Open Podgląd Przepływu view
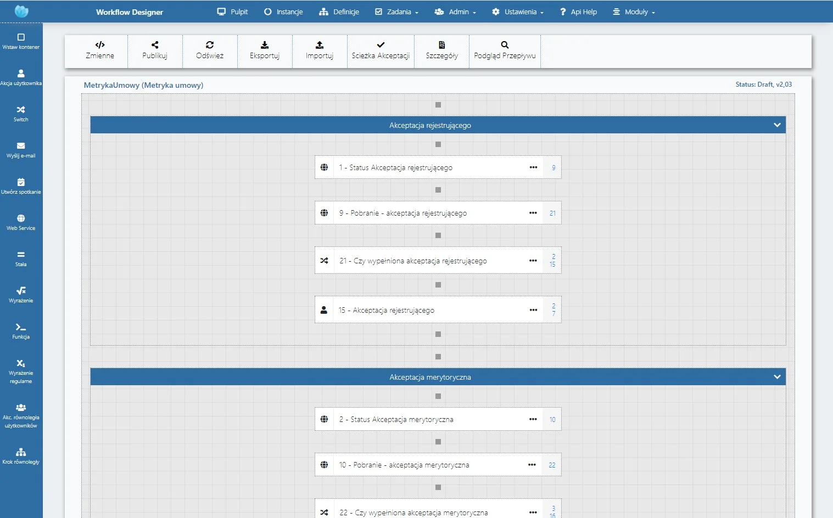The image size is (833, 518). [x=504, y=50]
